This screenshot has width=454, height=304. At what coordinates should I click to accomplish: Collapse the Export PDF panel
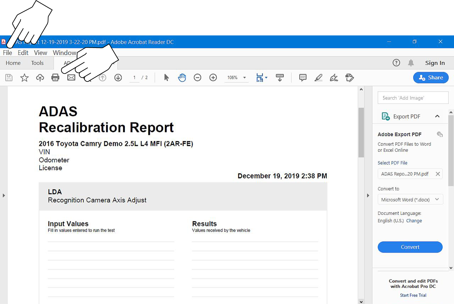(437, 116)
